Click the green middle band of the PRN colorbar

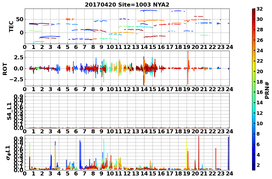[x=254, y=89]
